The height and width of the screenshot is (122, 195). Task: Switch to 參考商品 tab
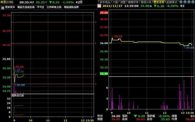point(105,2)
